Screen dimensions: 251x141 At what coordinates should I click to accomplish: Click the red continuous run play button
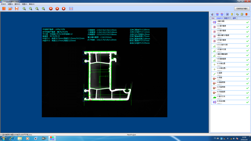coord(57,8)
